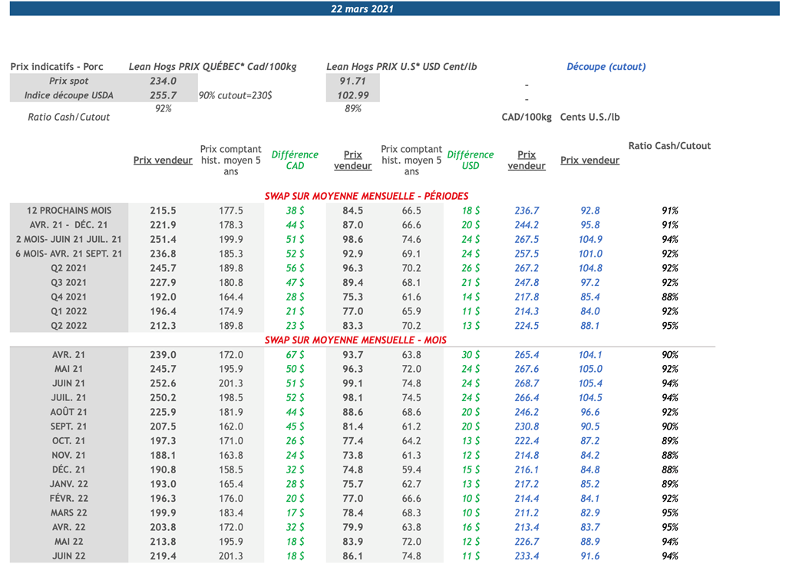Click the 'SWAP SUR MOYENNE MENSUELLE - PÉRIODES' title
The width and height of the screenshot is (786, 564).
pyautogui.click(x=366, y=196)
